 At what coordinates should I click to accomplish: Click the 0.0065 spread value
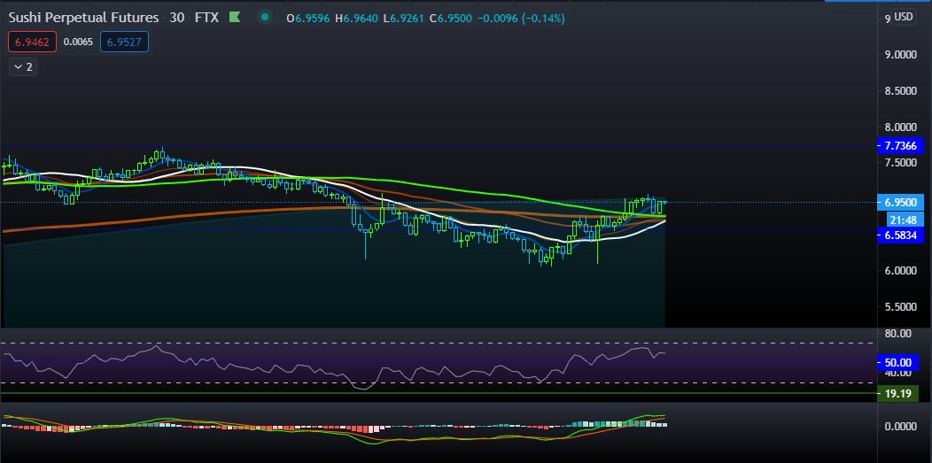[79, 42]
